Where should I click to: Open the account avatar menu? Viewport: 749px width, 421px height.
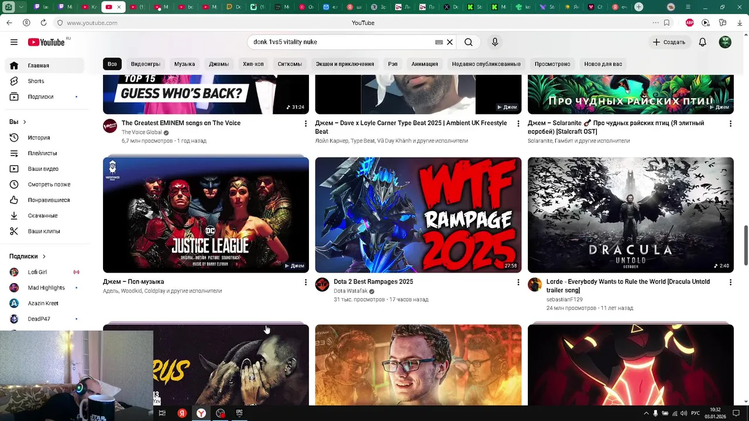coord(725,42)
